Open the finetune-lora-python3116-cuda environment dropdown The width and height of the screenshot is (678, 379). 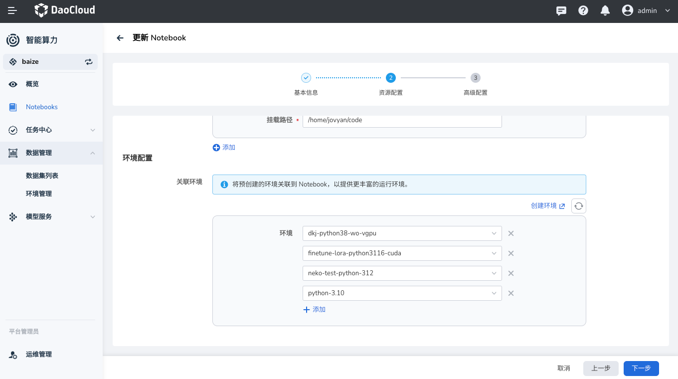[x=402, y=253]
